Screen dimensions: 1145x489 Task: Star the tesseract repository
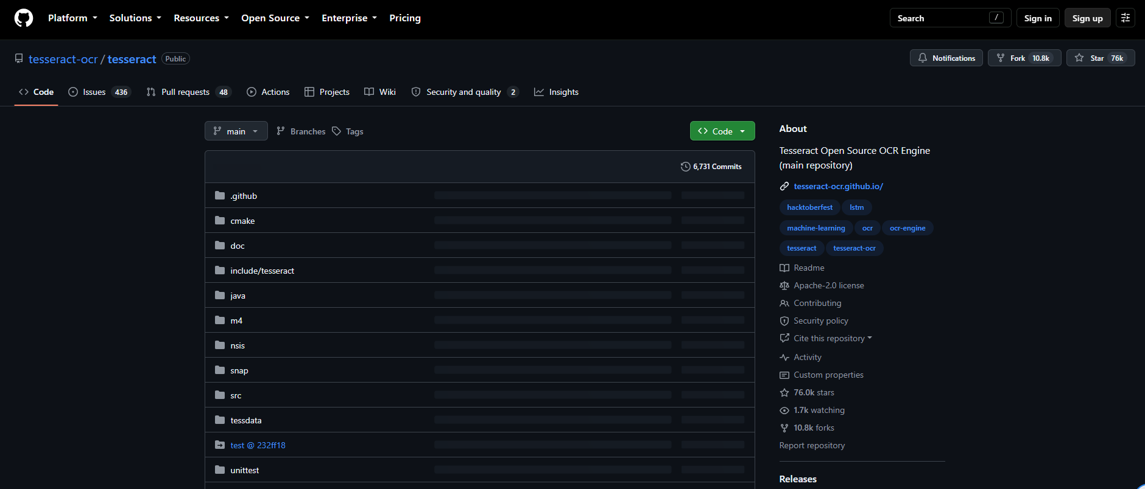1101,58
